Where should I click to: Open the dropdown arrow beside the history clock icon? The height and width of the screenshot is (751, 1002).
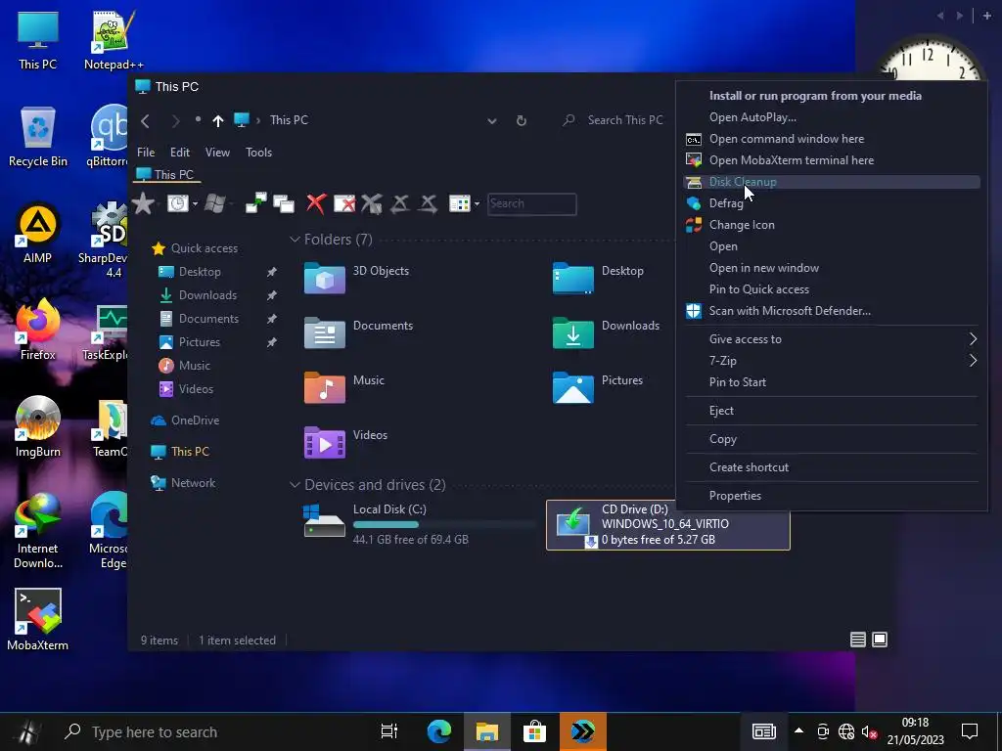[x=195, y=204]
